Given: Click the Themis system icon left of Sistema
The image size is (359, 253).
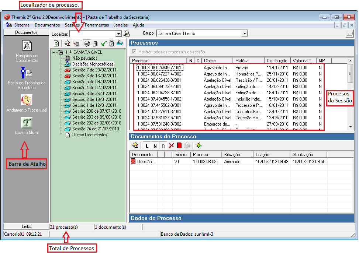Looking at the screenshot, I should (x=9, y=25).
